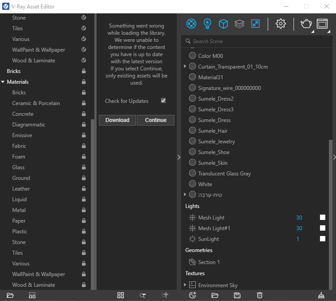Select the Sumele_Skin material

pos(212,163)
